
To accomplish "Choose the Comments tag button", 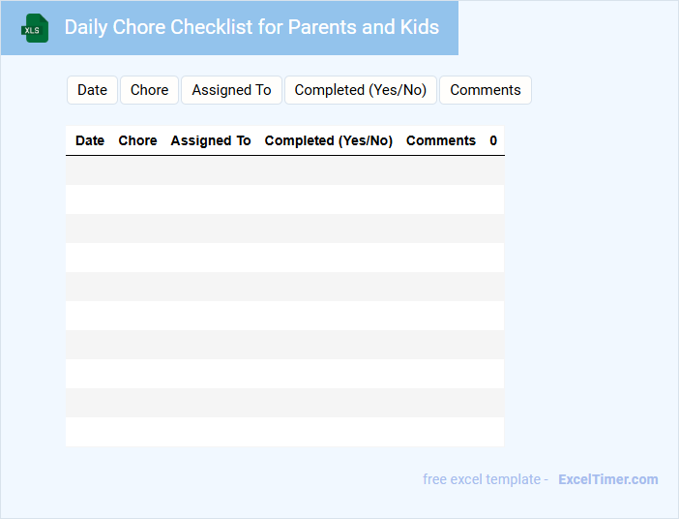I will click(x=485, y=90).
